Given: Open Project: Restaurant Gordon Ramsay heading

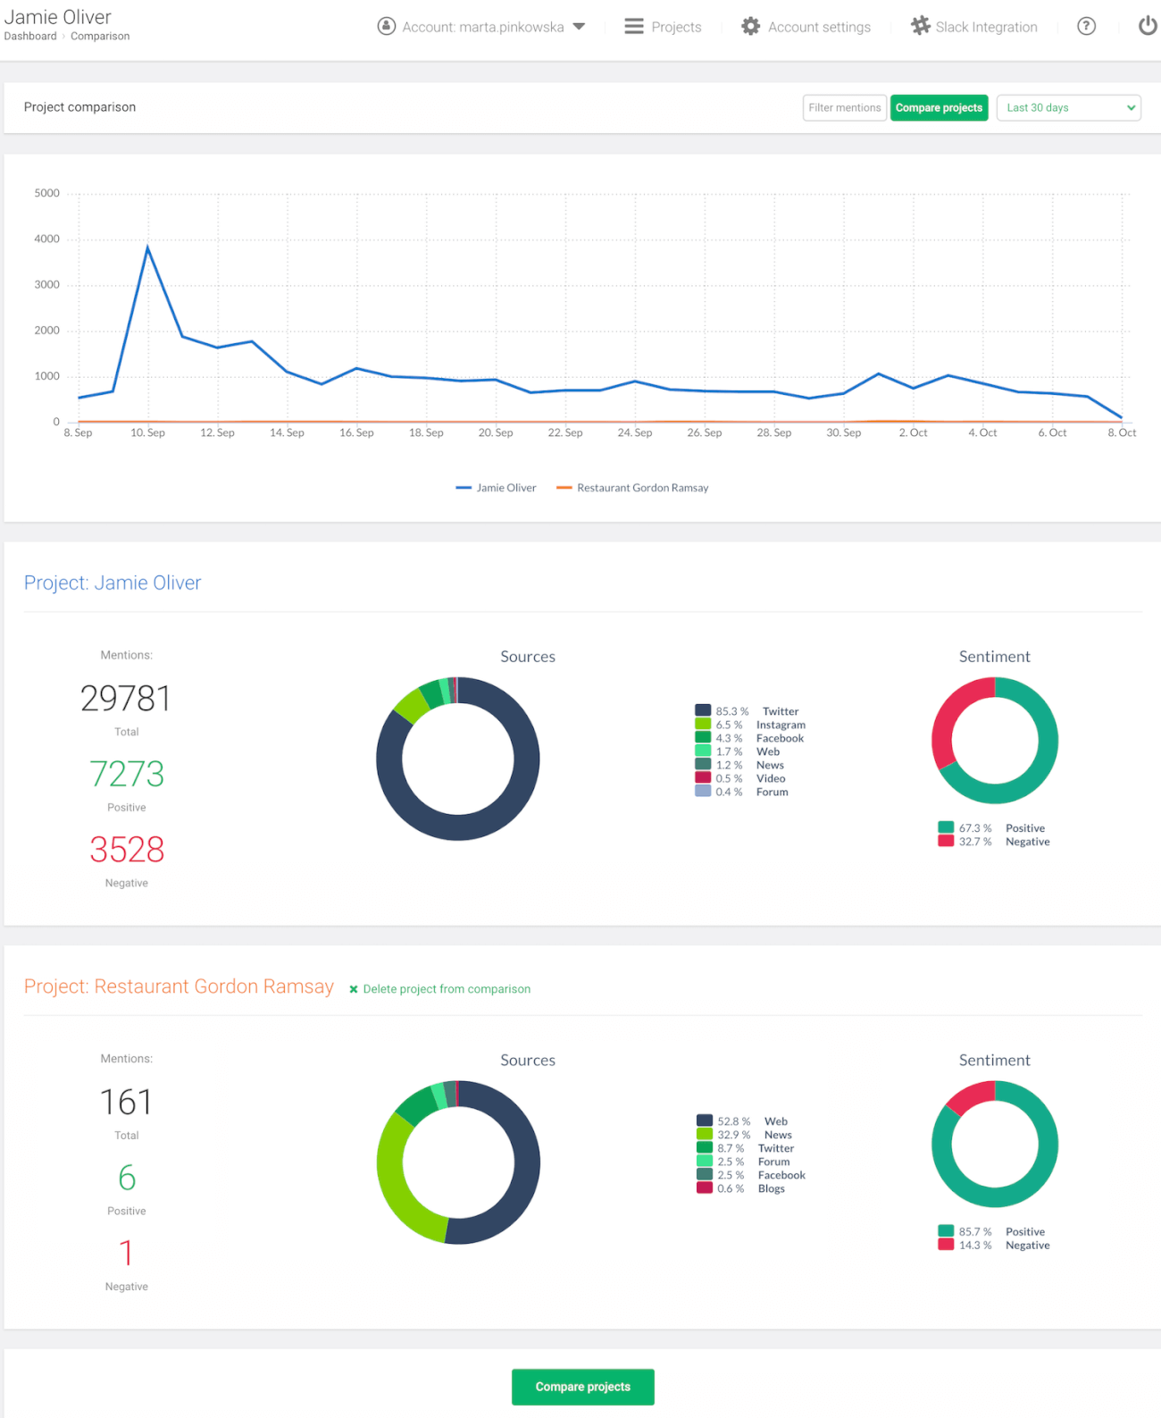Looking at the screenshot, I should [179, 986].
